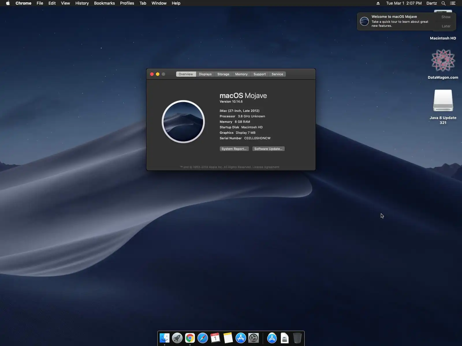The image size is (462, 346).
Task: Open the Apple menu
Action: point(8,3)
